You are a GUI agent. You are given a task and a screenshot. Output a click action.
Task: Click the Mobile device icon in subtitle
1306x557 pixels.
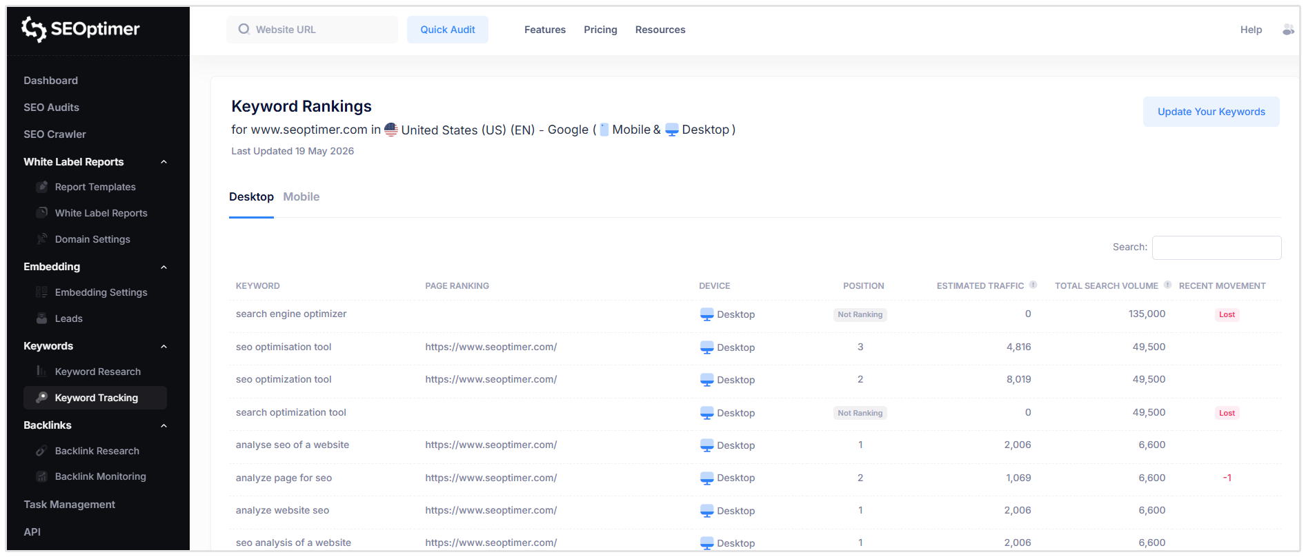click(604, 130)
